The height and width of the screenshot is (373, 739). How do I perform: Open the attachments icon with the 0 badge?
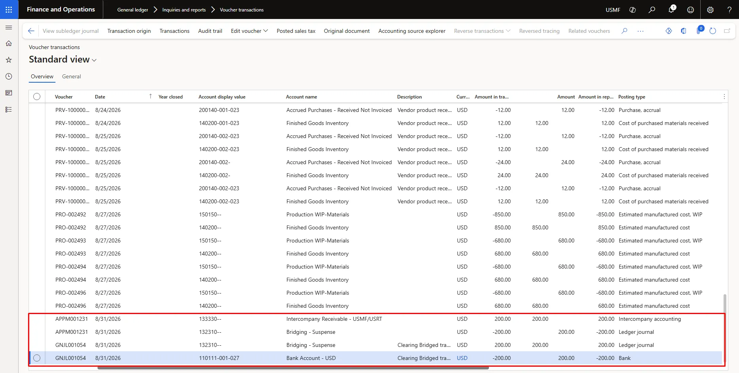(x=699, y=30)
